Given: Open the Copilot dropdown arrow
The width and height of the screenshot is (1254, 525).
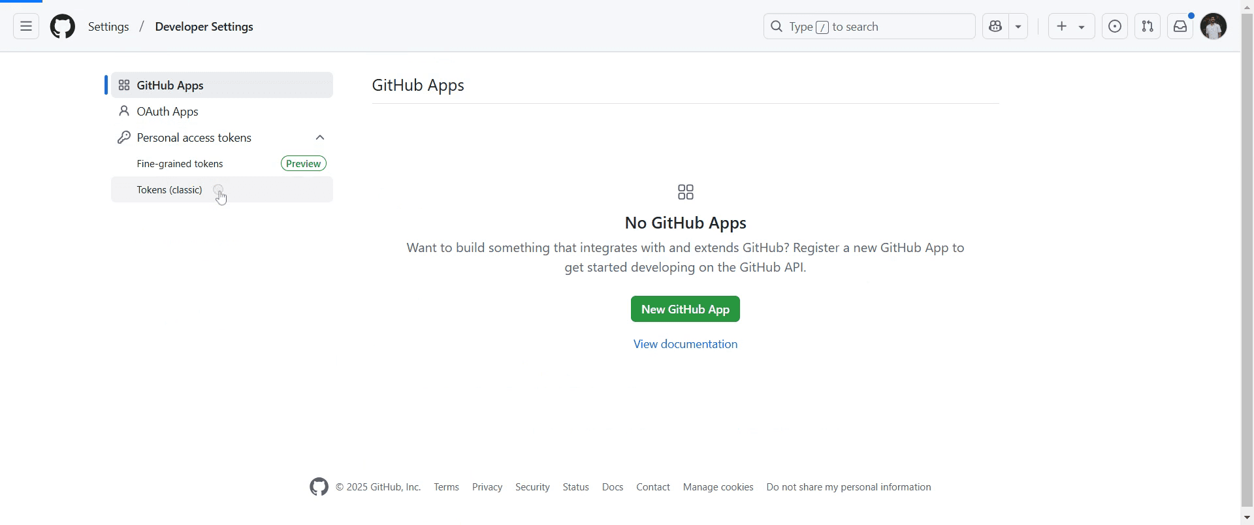Looking at the screenshot, I should click(x=1018, y=27).
